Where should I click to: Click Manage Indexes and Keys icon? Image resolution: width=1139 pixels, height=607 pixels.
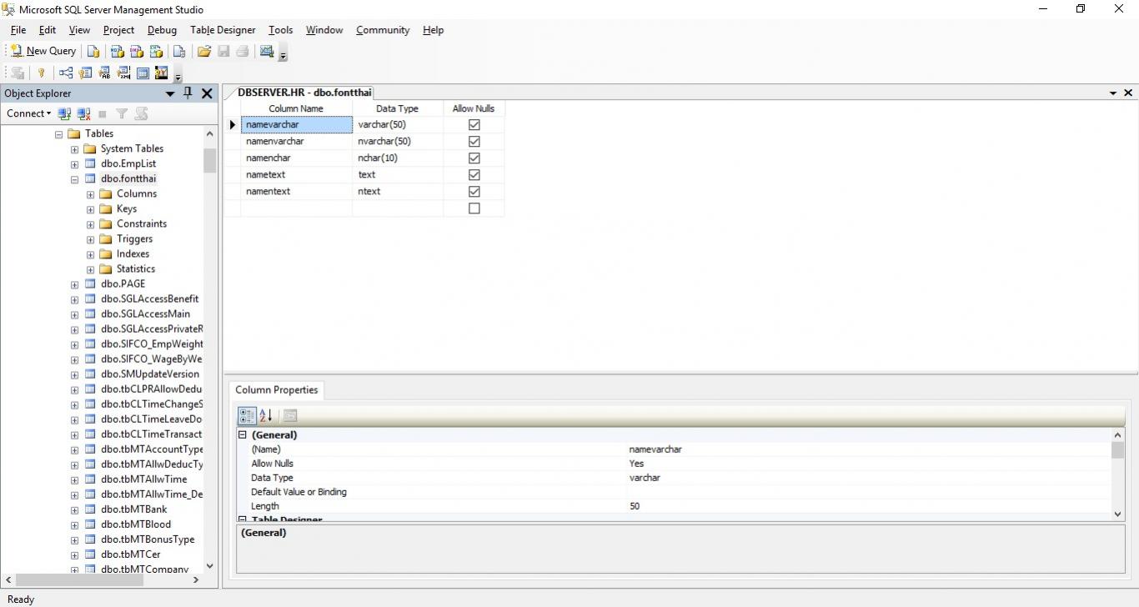click(85, 73)
